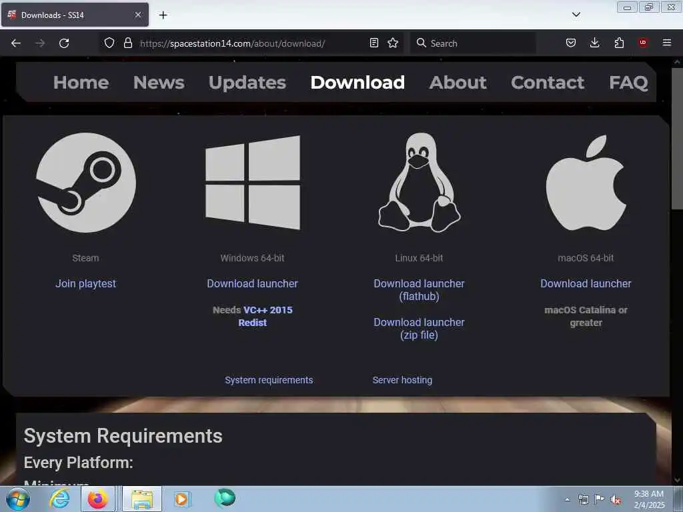The height and width of the screenshot is (512, 683).
Task: Open the extensions puzzle icon
Action: (619, 43)
